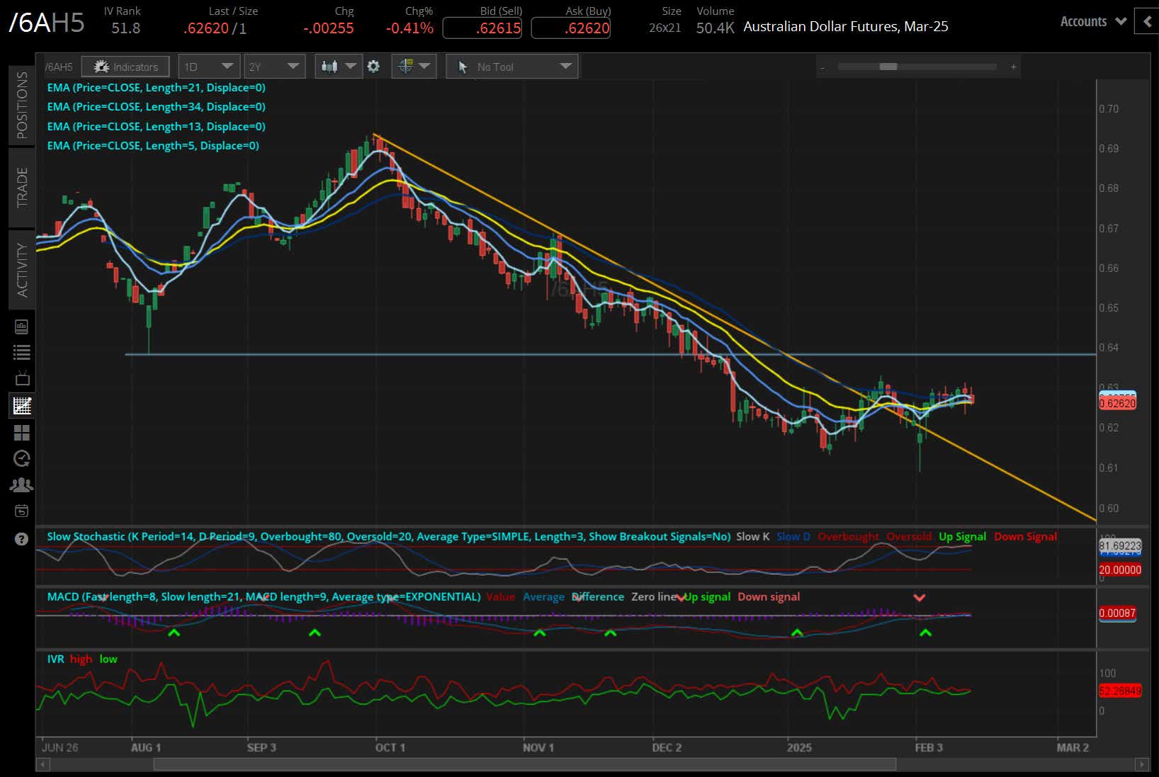Viewport: 1159px width, 777px height.
Task: Click the crosshair drawing tool icon
Action: [406, 66]
